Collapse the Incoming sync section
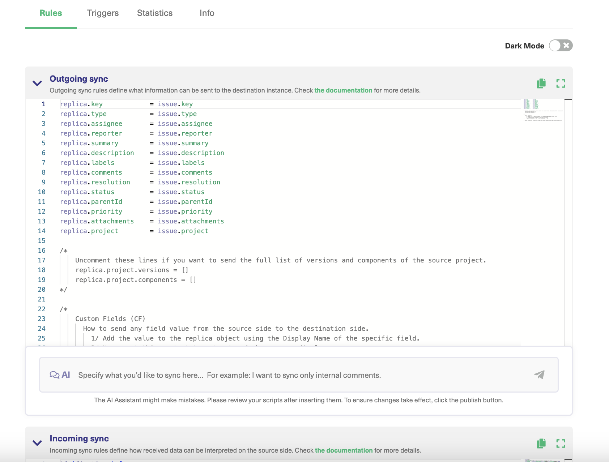 pos(37,443)
